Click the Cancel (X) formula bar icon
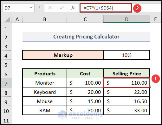Viewport: 162px width, 125px height. (50, 8)
